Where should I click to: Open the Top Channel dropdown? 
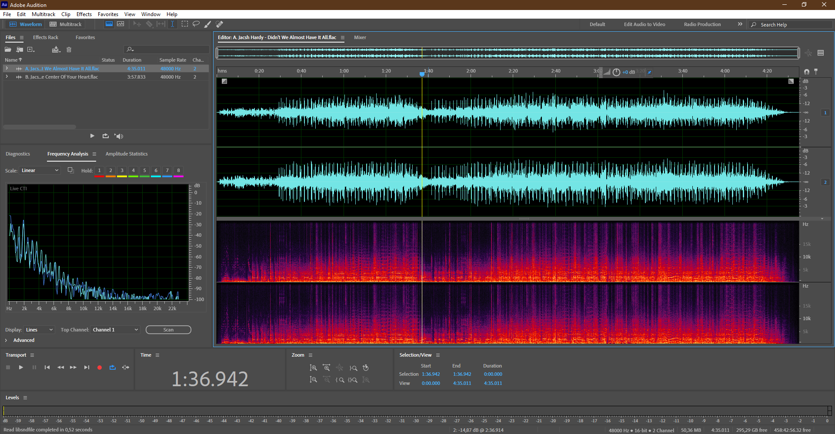coord(115,330)
